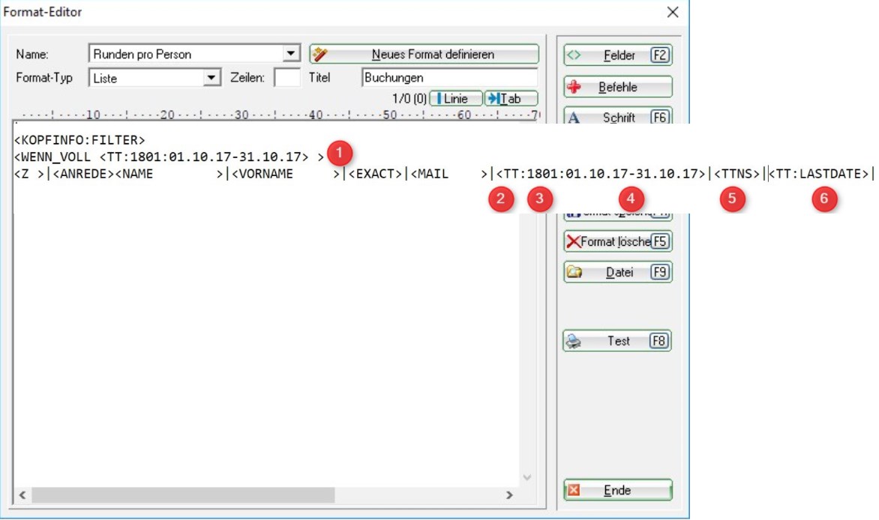
Task: Click the <KOPFINFO:FILTER> line
Action: click(x=79, y=140)
